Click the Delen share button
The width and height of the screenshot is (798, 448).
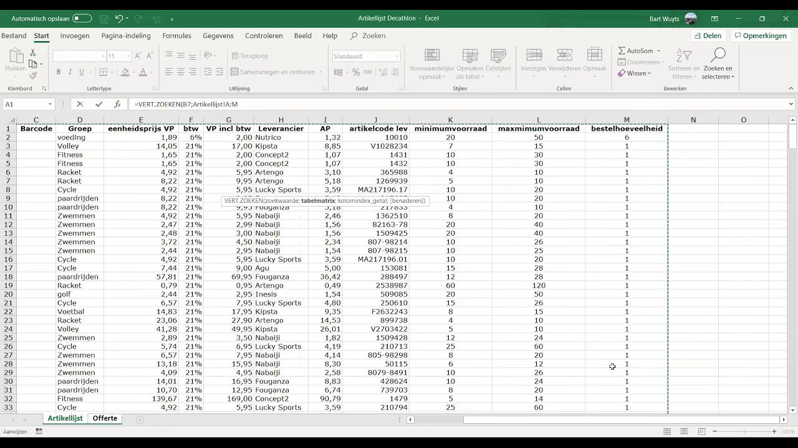pyautogui.click(x=708, y=36)
